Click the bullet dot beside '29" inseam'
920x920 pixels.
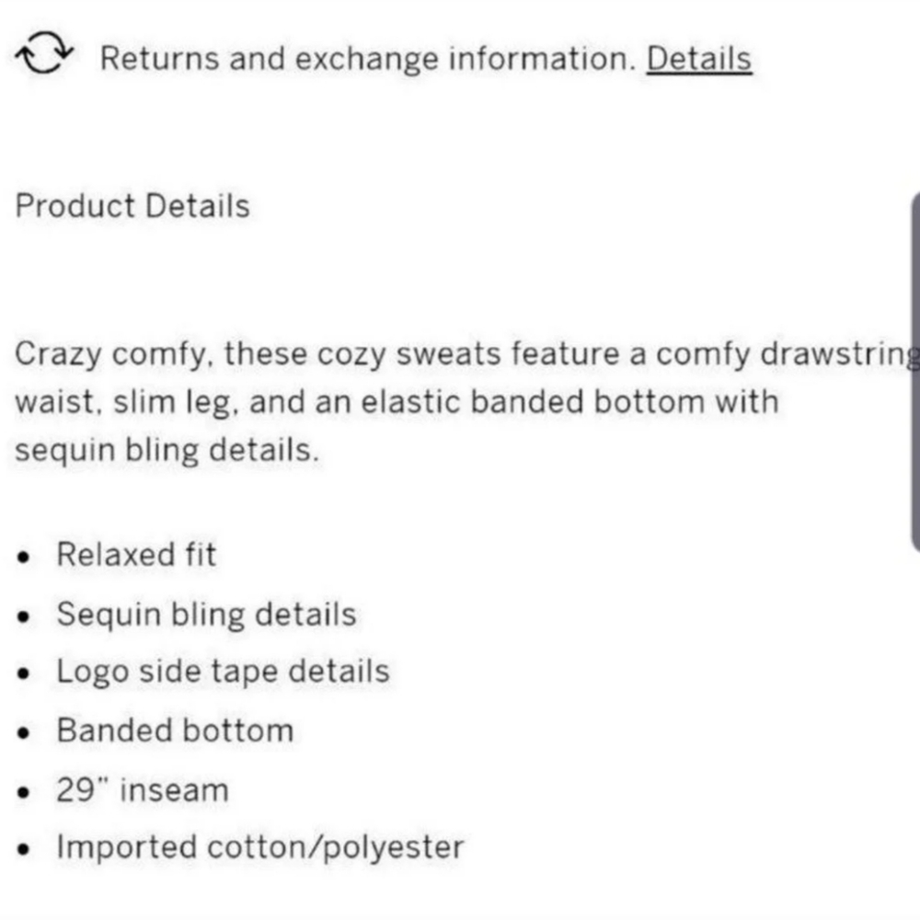pyautogui.click(x=24, y=792)
